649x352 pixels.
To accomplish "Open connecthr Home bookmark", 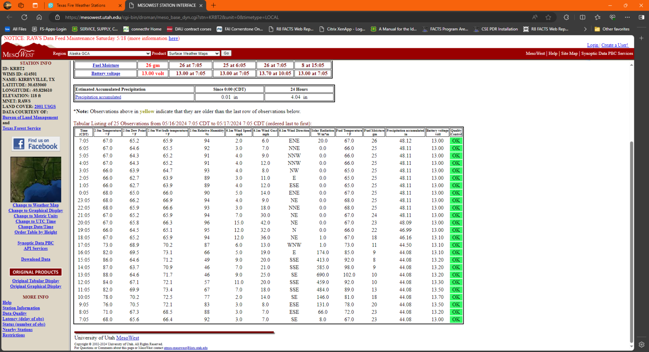I will click(142, 29).
